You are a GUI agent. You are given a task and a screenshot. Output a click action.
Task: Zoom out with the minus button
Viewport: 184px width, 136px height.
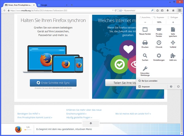145,22
